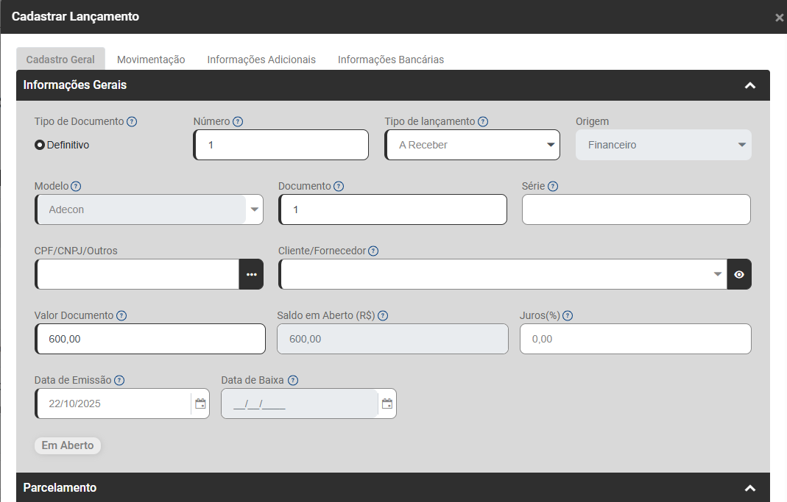Open calendar picker for Data de Emissão
This screenshot has width=787, height=502.
pyautogui.click(x=200, y=404)
